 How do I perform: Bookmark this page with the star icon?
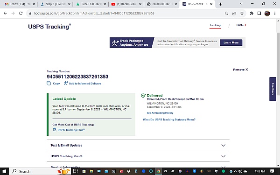(242, 14)
